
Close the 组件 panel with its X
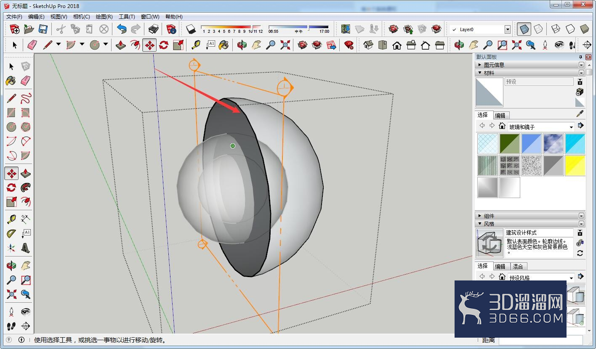(x=581, y=216)
